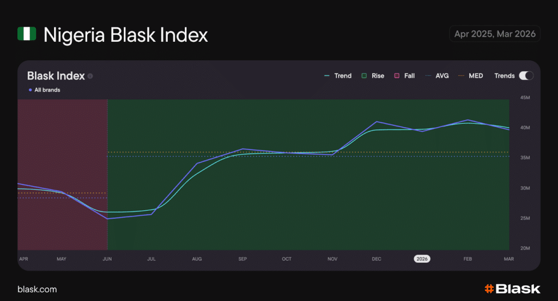Image resolution: width=558 pixels, height=301 pixels.
Task: Click the All brands series label
Action: click(x=44, y=90)
